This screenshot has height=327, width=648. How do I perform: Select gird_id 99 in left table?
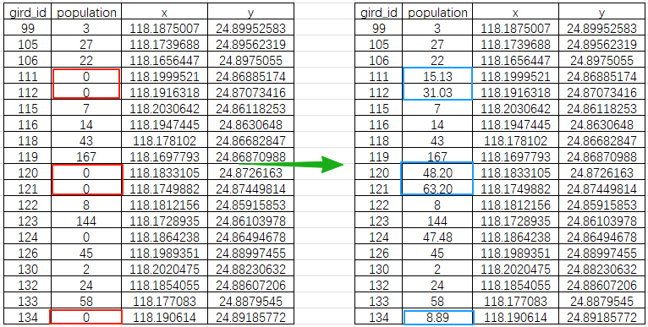pyautogui.click(x=28, y=28)
